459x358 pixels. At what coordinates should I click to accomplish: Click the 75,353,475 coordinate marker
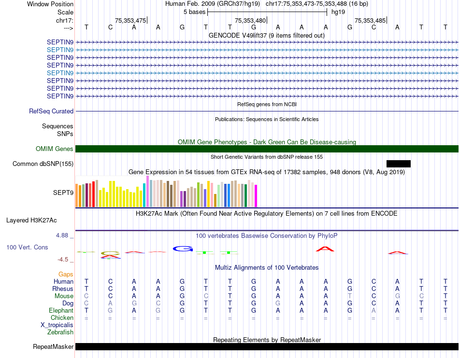point(130,20)
